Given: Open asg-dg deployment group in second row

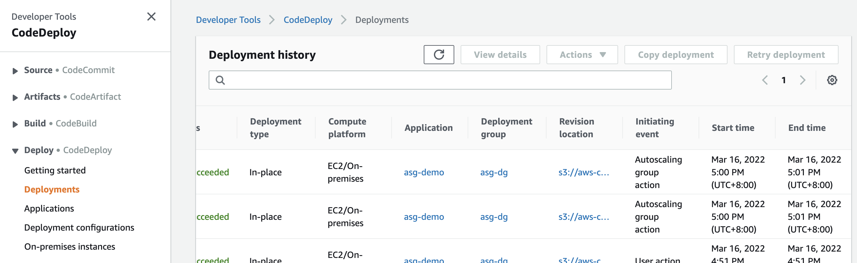Looking at the screenshot, I should pyautogui.click(x=494, y=217).
